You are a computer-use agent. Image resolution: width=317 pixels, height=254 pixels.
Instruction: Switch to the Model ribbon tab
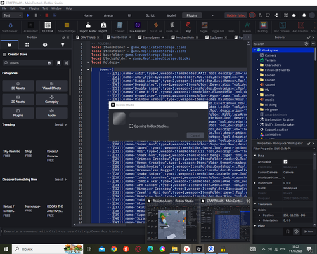[171, 15]
